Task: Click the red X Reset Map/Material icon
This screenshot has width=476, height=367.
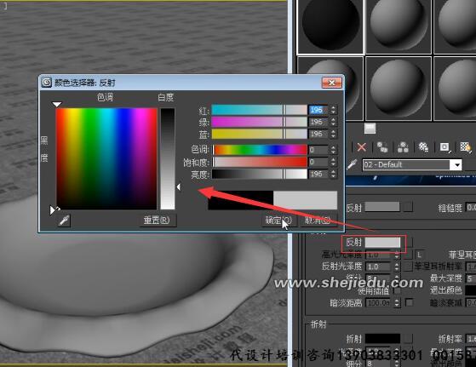Action: coord(361,147)
